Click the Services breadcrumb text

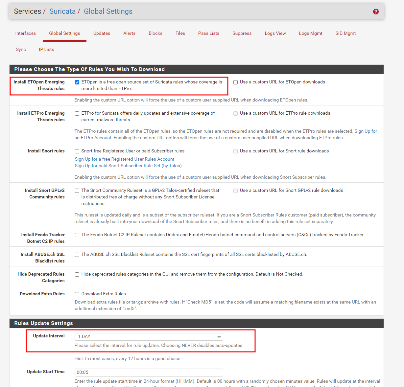coord(28,11)
